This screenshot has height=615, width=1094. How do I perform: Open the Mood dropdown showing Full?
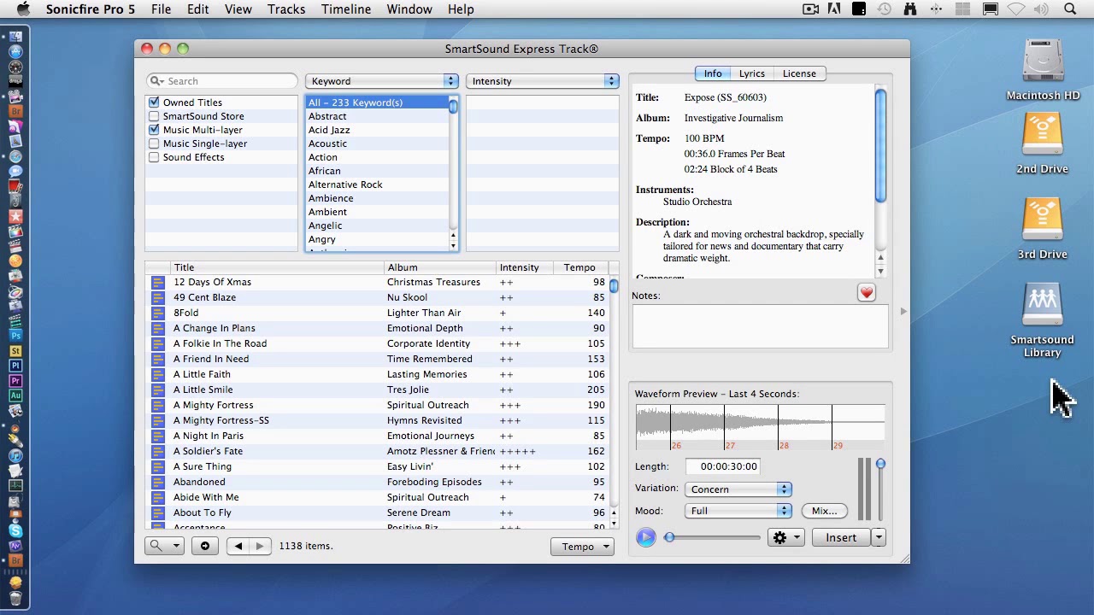pyautogui.click(x=738, y=511)
